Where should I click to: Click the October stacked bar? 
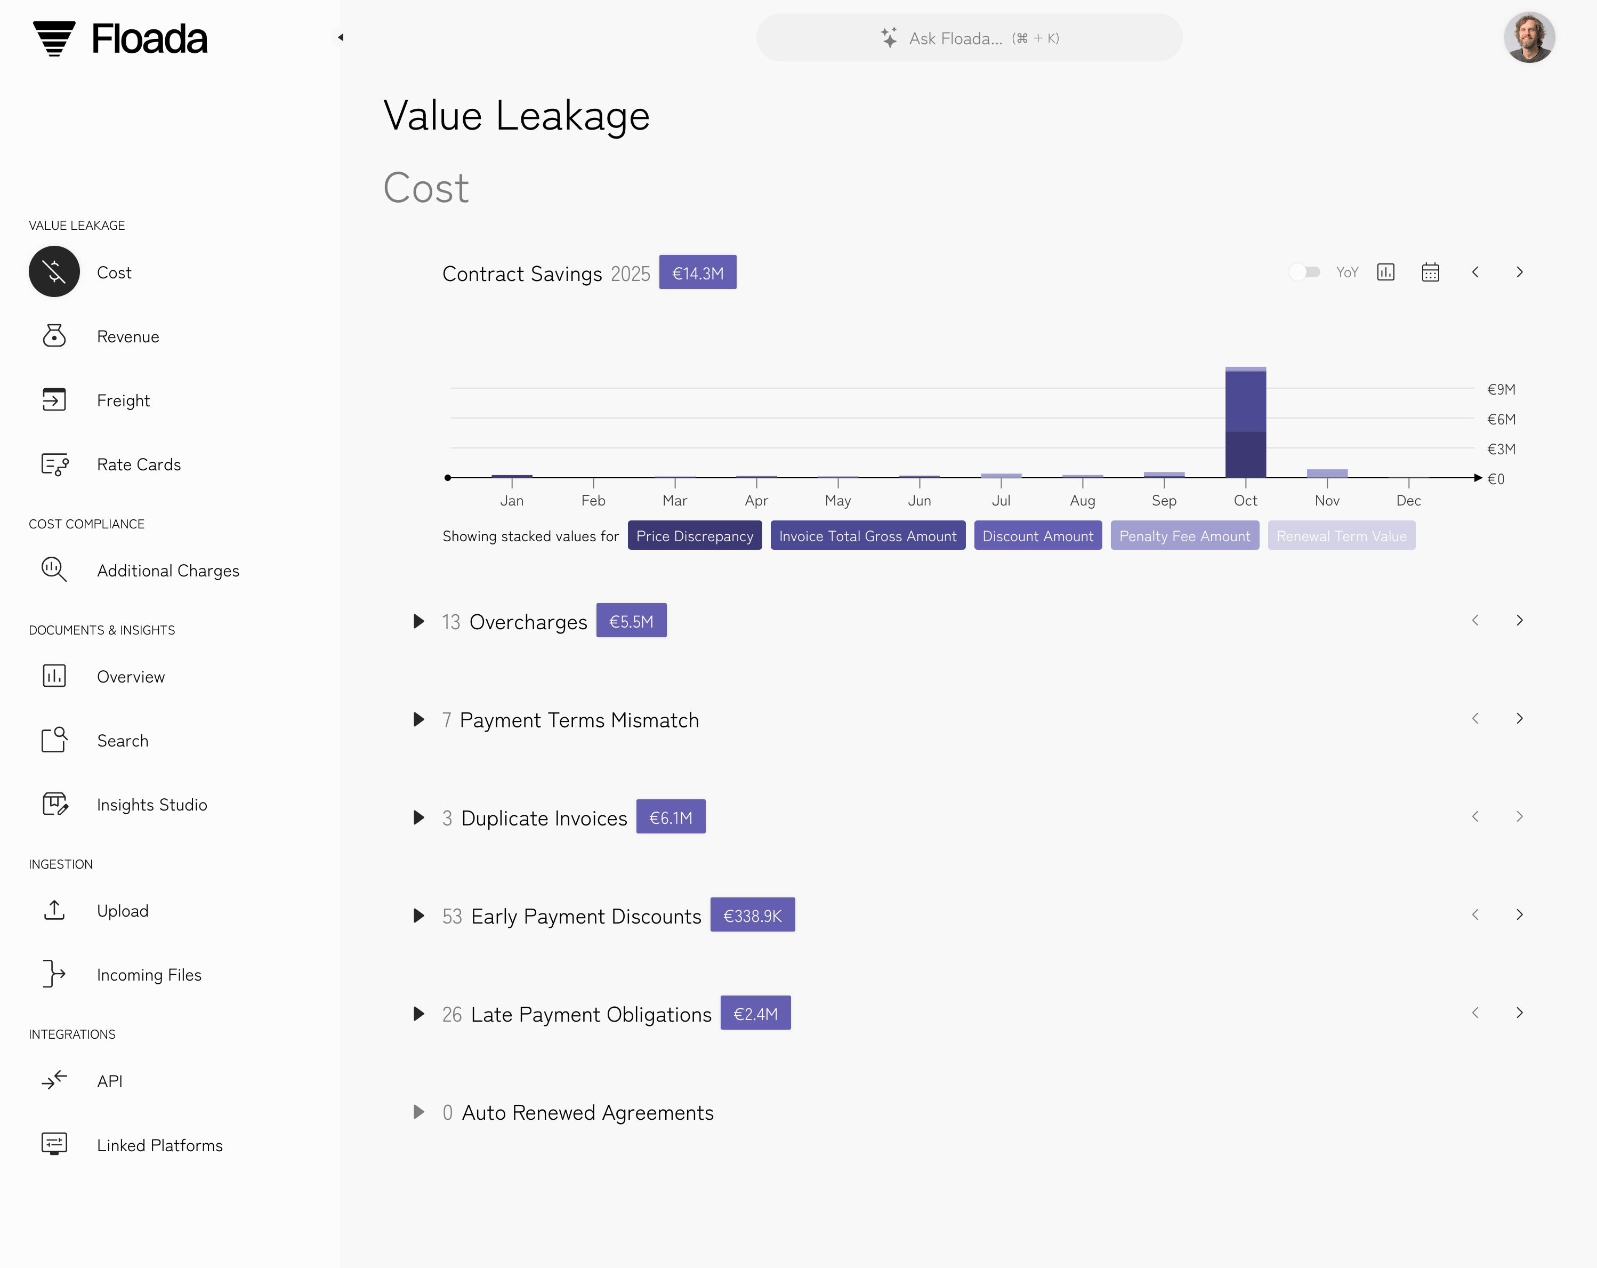(1245, 422)
